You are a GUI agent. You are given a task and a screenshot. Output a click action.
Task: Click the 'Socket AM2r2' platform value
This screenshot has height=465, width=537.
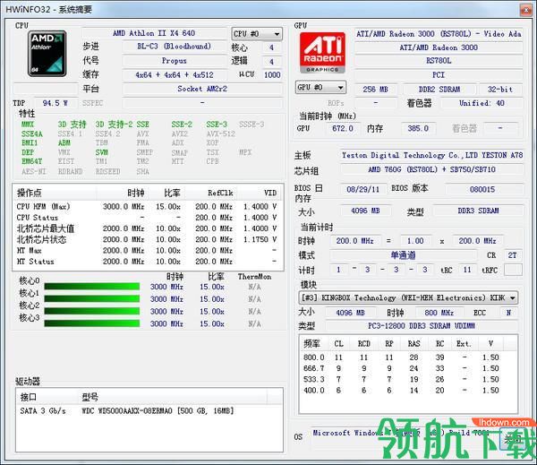tap(202, 89)
